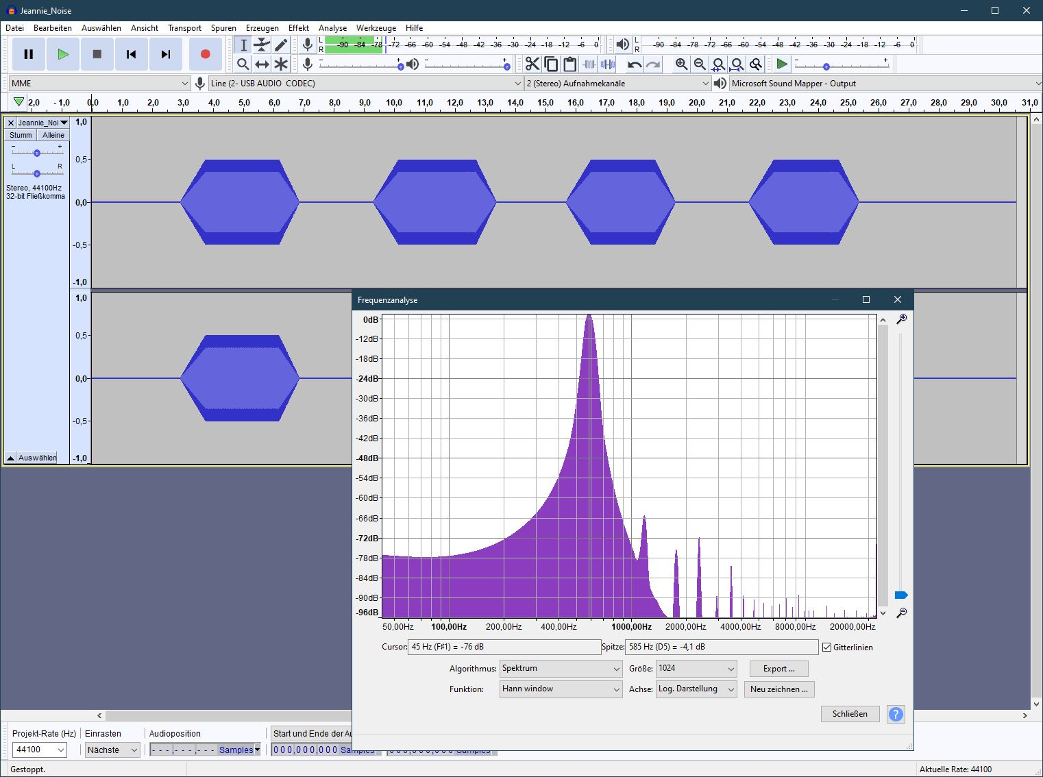Click the Zoom In magnifier icon
This screenshot has height=777, width=1043.
tap(681, 64)
